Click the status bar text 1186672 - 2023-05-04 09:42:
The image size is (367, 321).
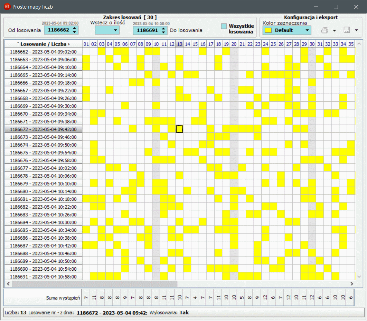pos(112,313)
